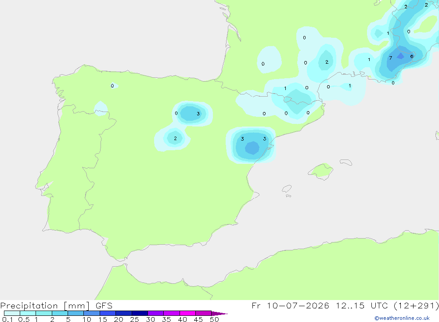439x322 pixels.
Task: Click the "Fr 10-07-2026" date text
Action: [x=290, y=306]
